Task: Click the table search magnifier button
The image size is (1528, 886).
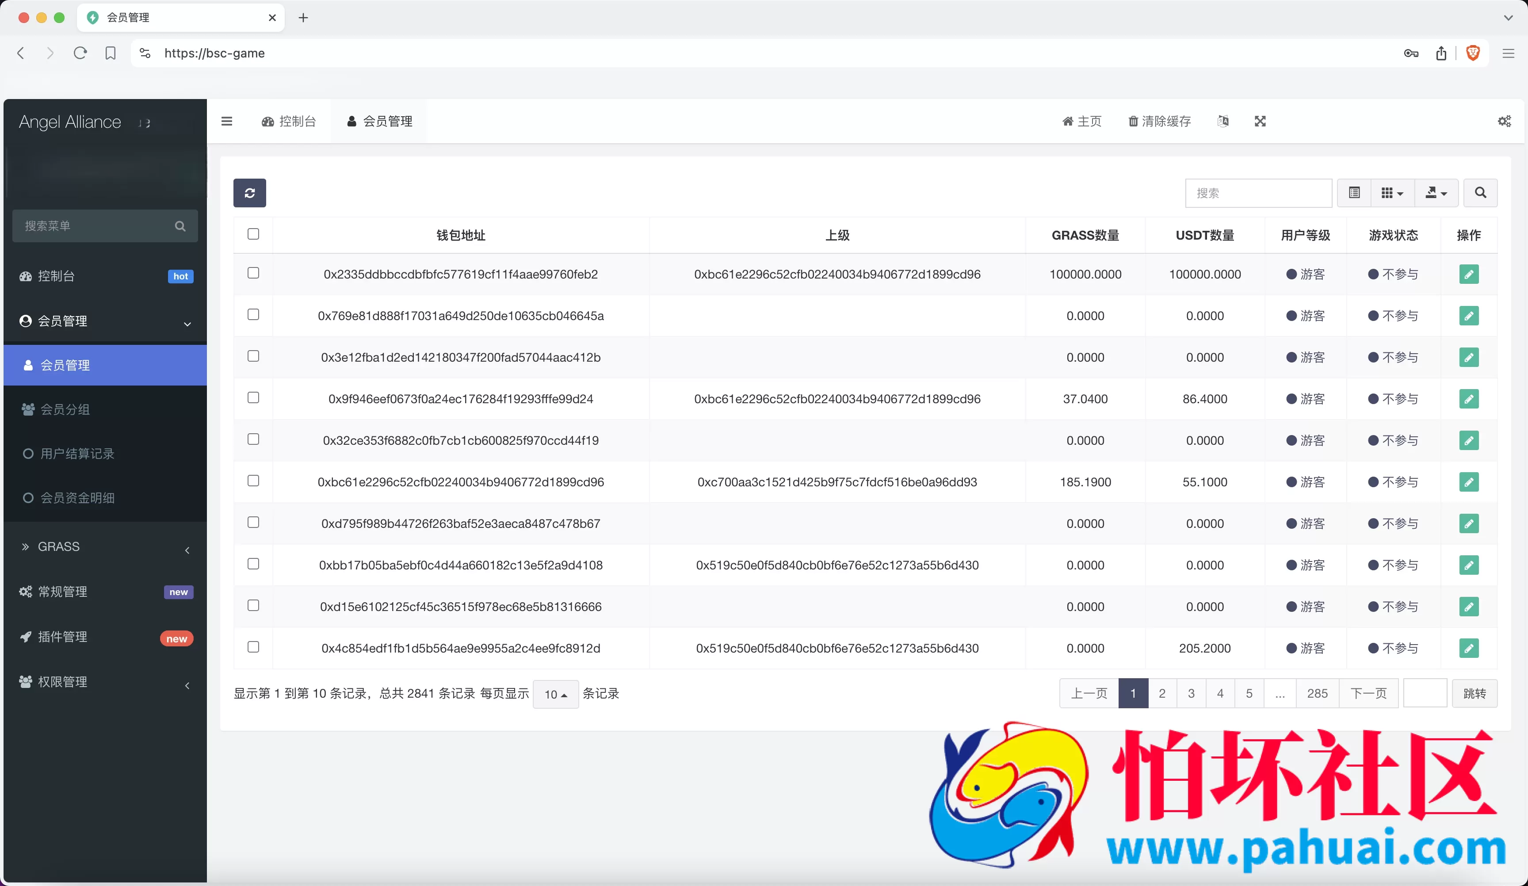Action: [x=1480, y=193]
